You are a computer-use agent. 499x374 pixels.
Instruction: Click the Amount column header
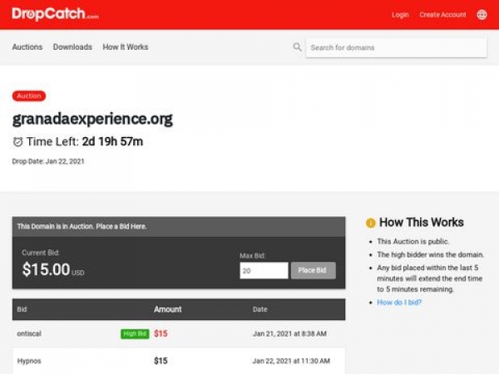pyautogui.click(x=168, y=309)
